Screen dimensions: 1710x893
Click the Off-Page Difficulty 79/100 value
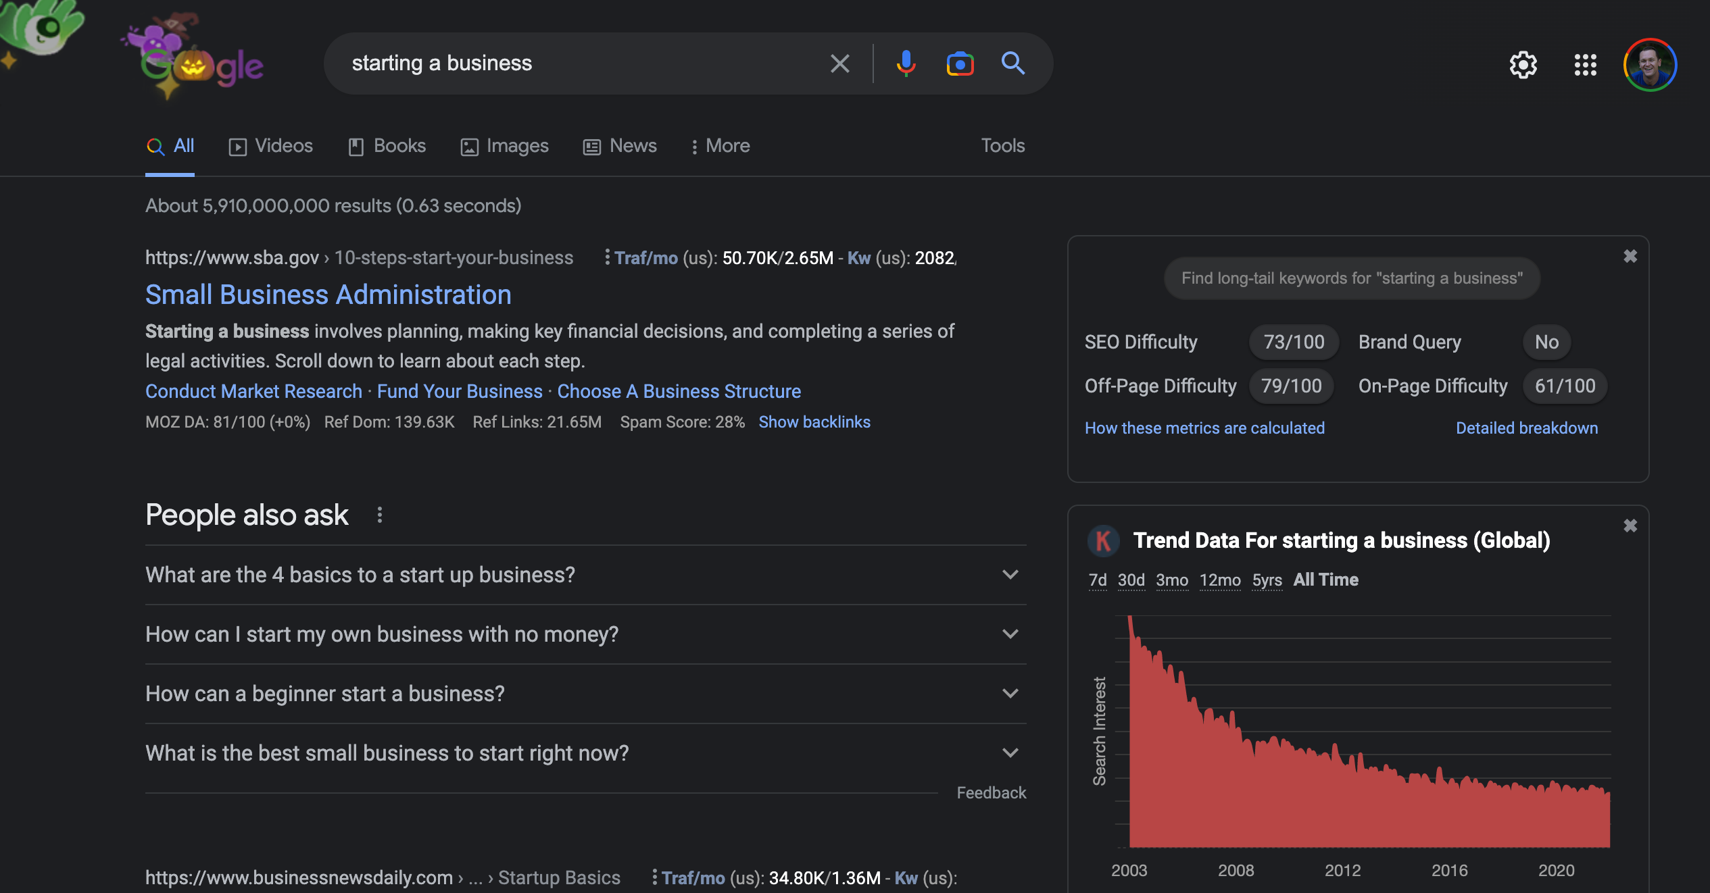(x=1291, y=386)
